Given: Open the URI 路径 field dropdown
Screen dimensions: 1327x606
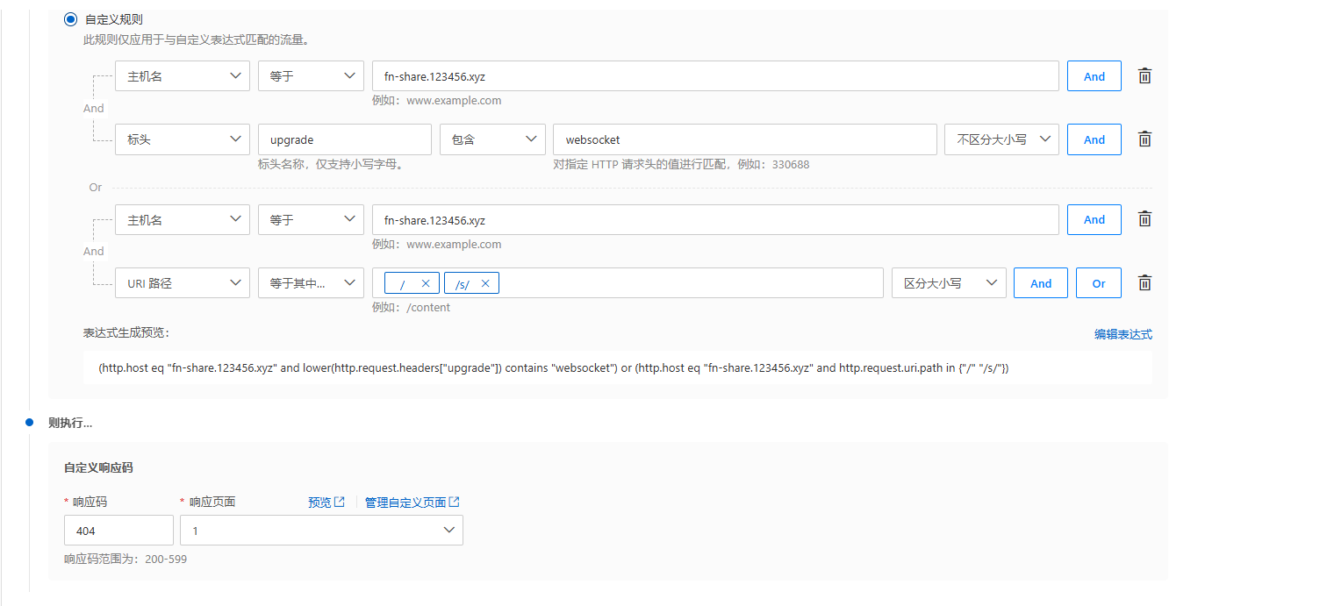Looking at the screenshot, I should [183, 283].
